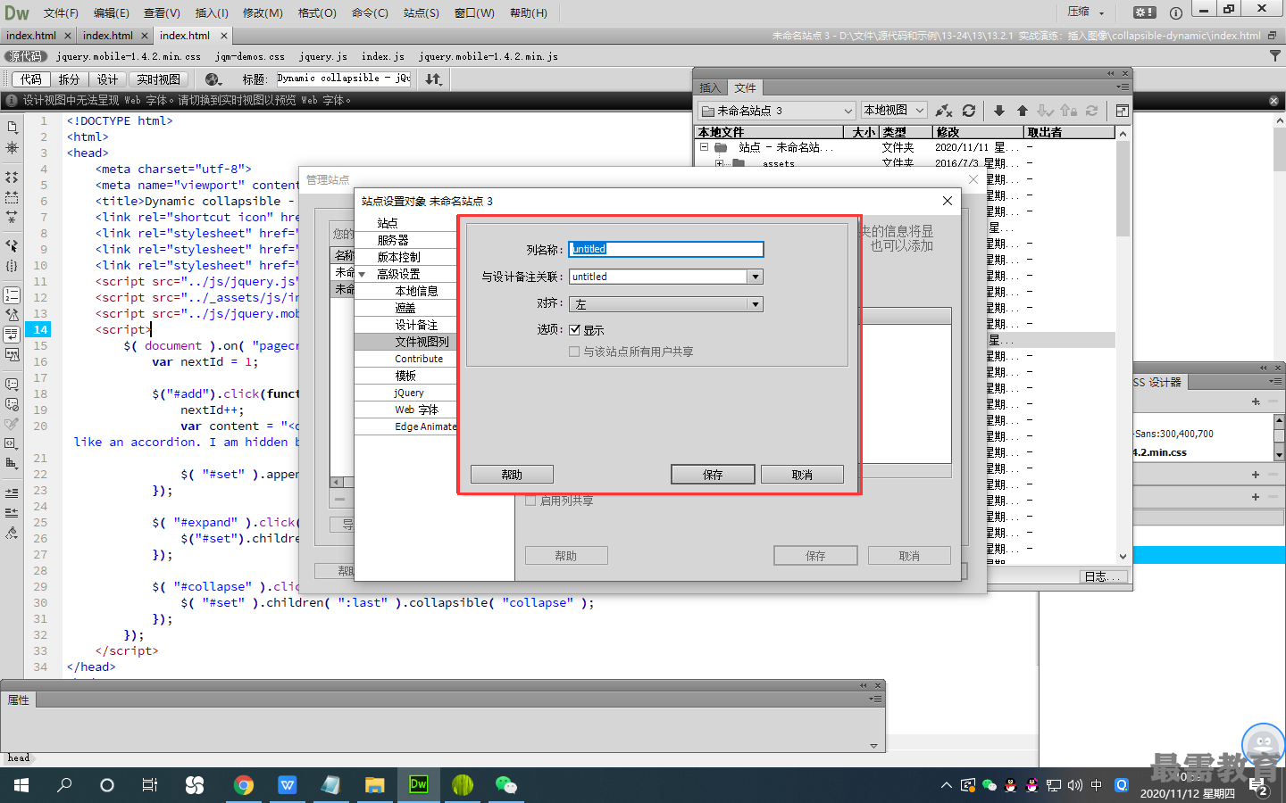Open Windows Start menu
Viewport: 1286px width, 803px height.
click(21, 785)
